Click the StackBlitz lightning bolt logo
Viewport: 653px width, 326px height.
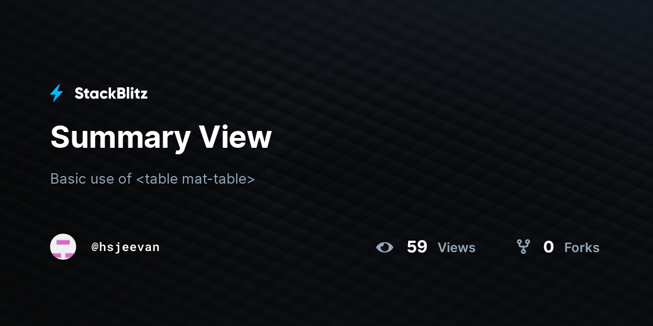(57, 93)
